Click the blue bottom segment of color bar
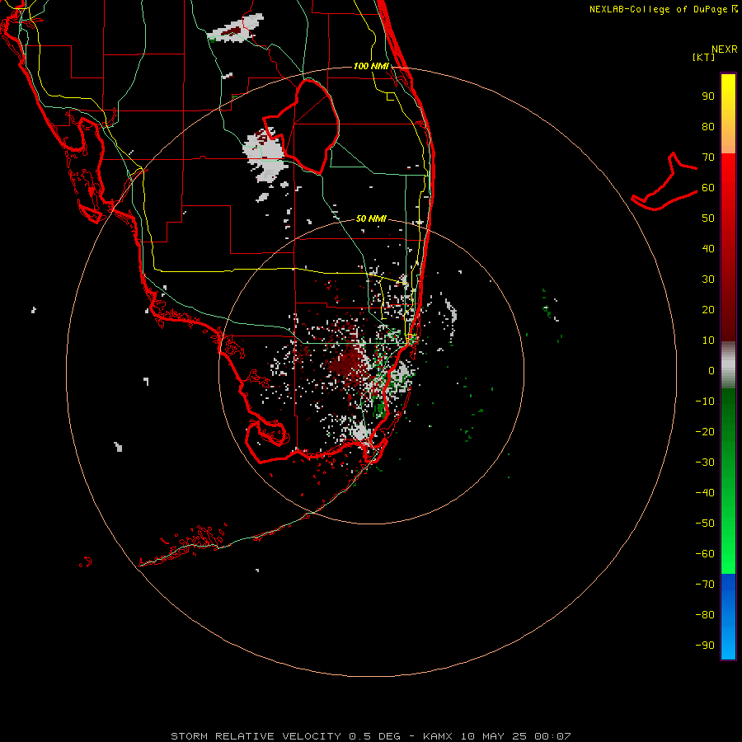The image size is (742, 742). (728, 617)
